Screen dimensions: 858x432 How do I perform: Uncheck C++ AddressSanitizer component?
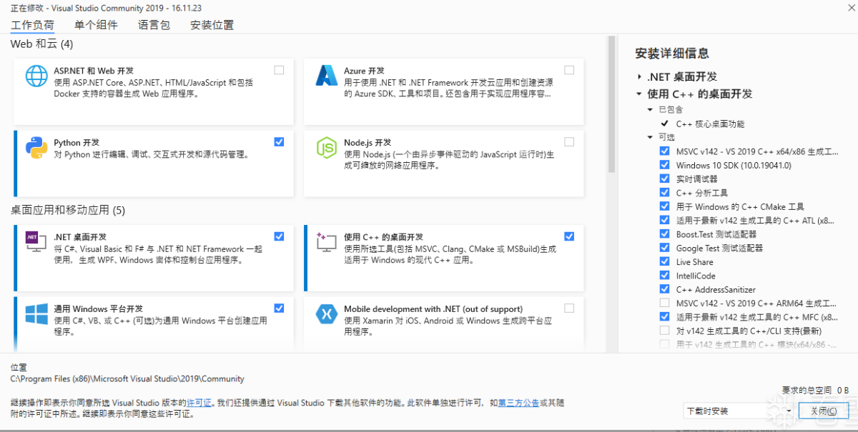[x=665, y=289]
